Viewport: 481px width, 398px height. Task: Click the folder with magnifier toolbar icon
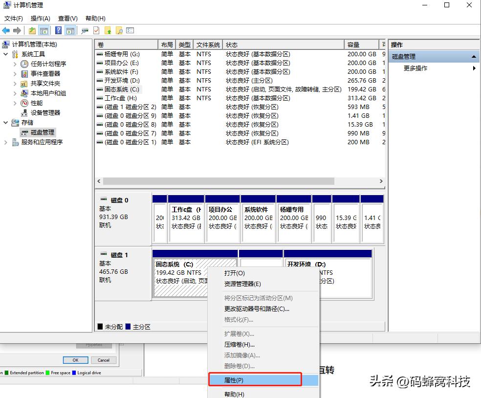(120, 30)
